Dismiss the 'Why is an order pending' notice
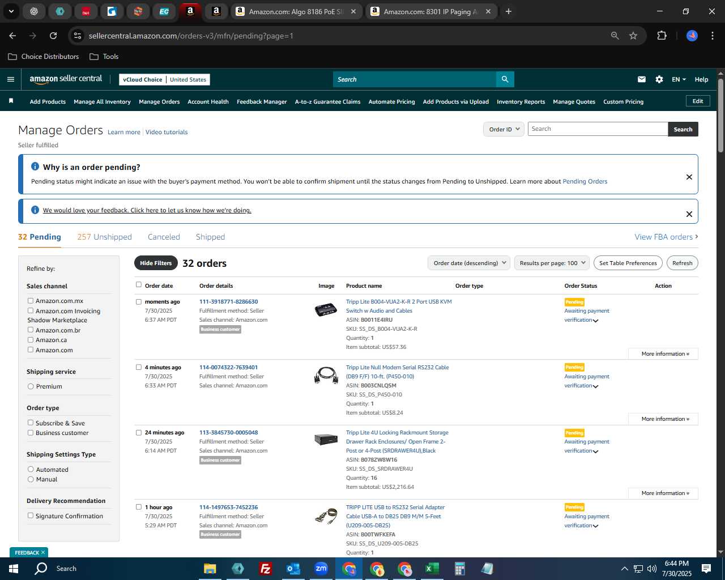The image size is (725, 580). click(689, 177)
